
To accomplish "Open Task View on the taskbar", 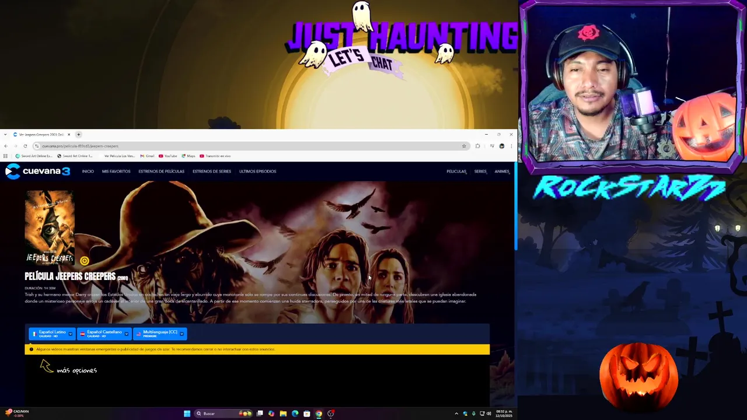I will pyautogui.click(x=260, y=414).
